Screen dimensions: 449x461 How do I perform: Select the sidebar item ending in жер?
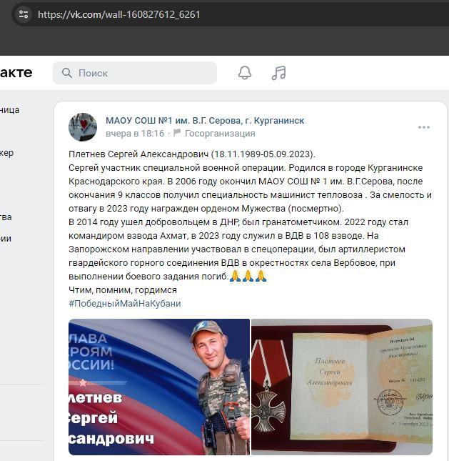coord(6,153)
